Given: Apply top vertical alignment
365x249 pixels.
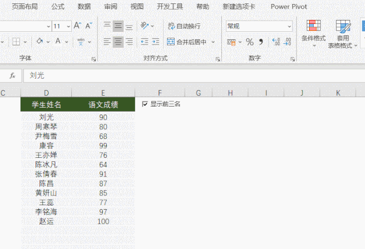Looking at the screenshot, I should point(107,26).
